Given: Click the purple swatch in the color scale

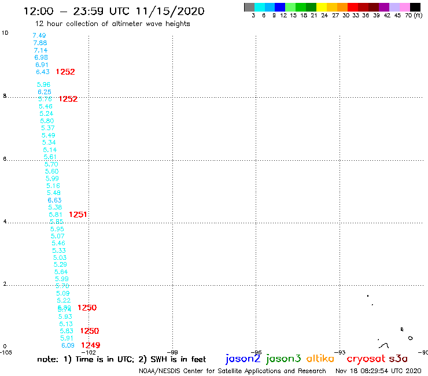Looking at the screenshot, I should (384, 7).
